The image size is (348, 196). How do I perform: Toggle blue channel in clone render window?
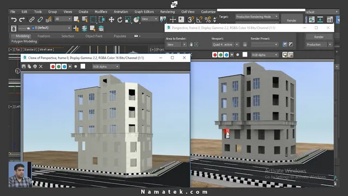coord(64,66)
